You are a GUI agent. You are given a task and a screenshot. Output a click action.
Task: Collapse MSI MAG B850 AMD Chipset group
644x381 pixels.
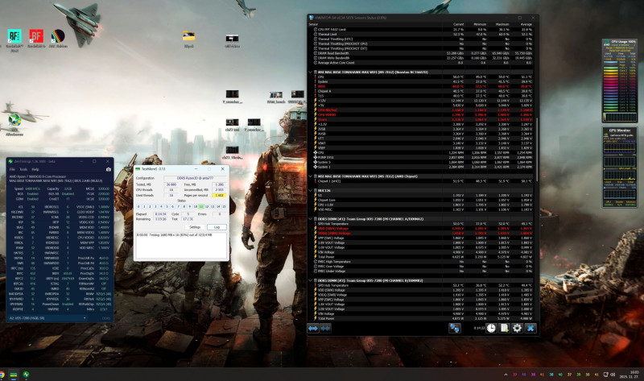(x=310, y=176)
